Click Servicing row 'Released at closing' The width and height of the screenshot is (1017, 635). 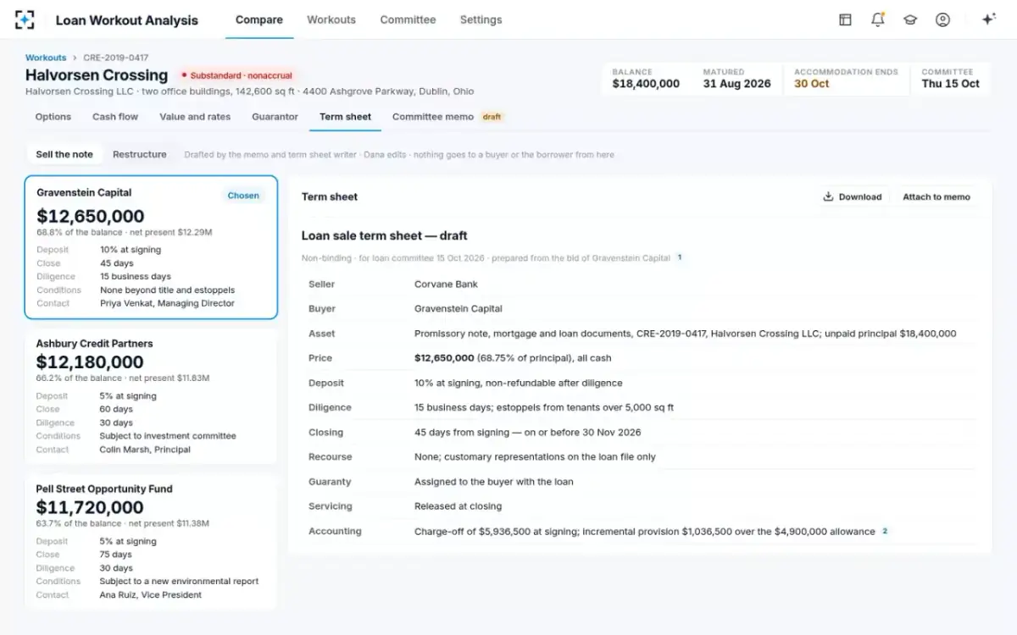pyautogui.click(x=458, y=506)
